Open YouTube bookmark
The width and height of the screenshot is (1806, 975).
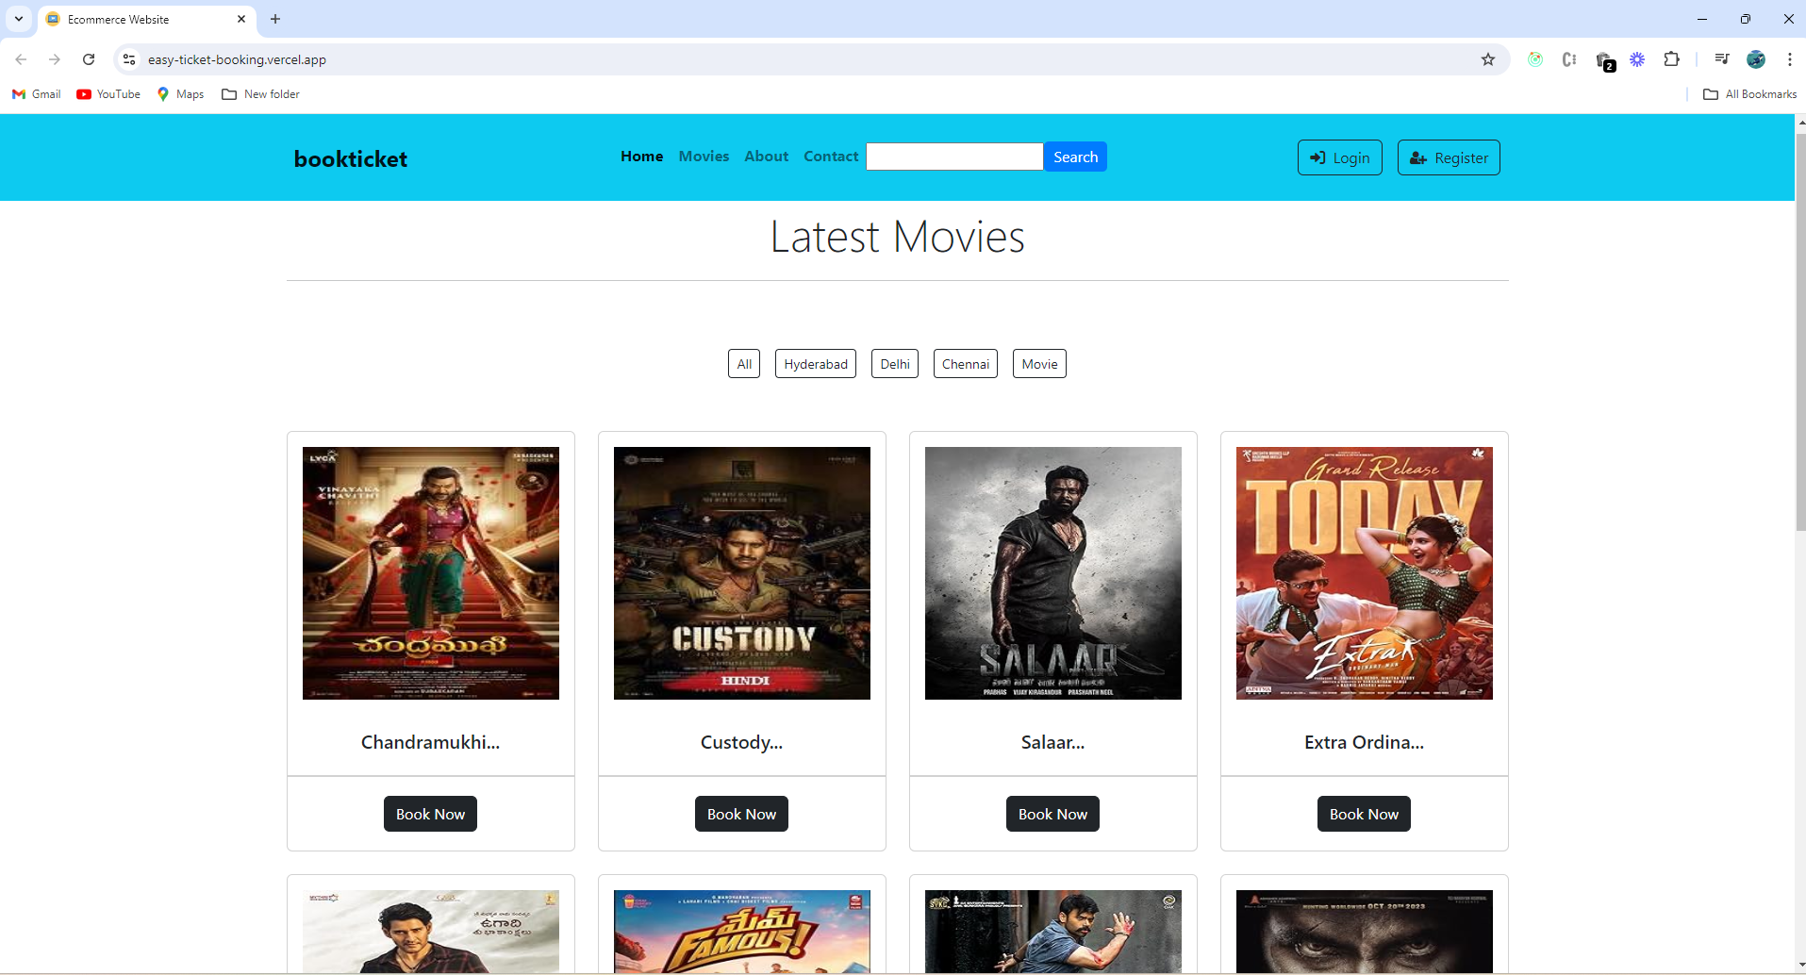[x=108, y=94]
